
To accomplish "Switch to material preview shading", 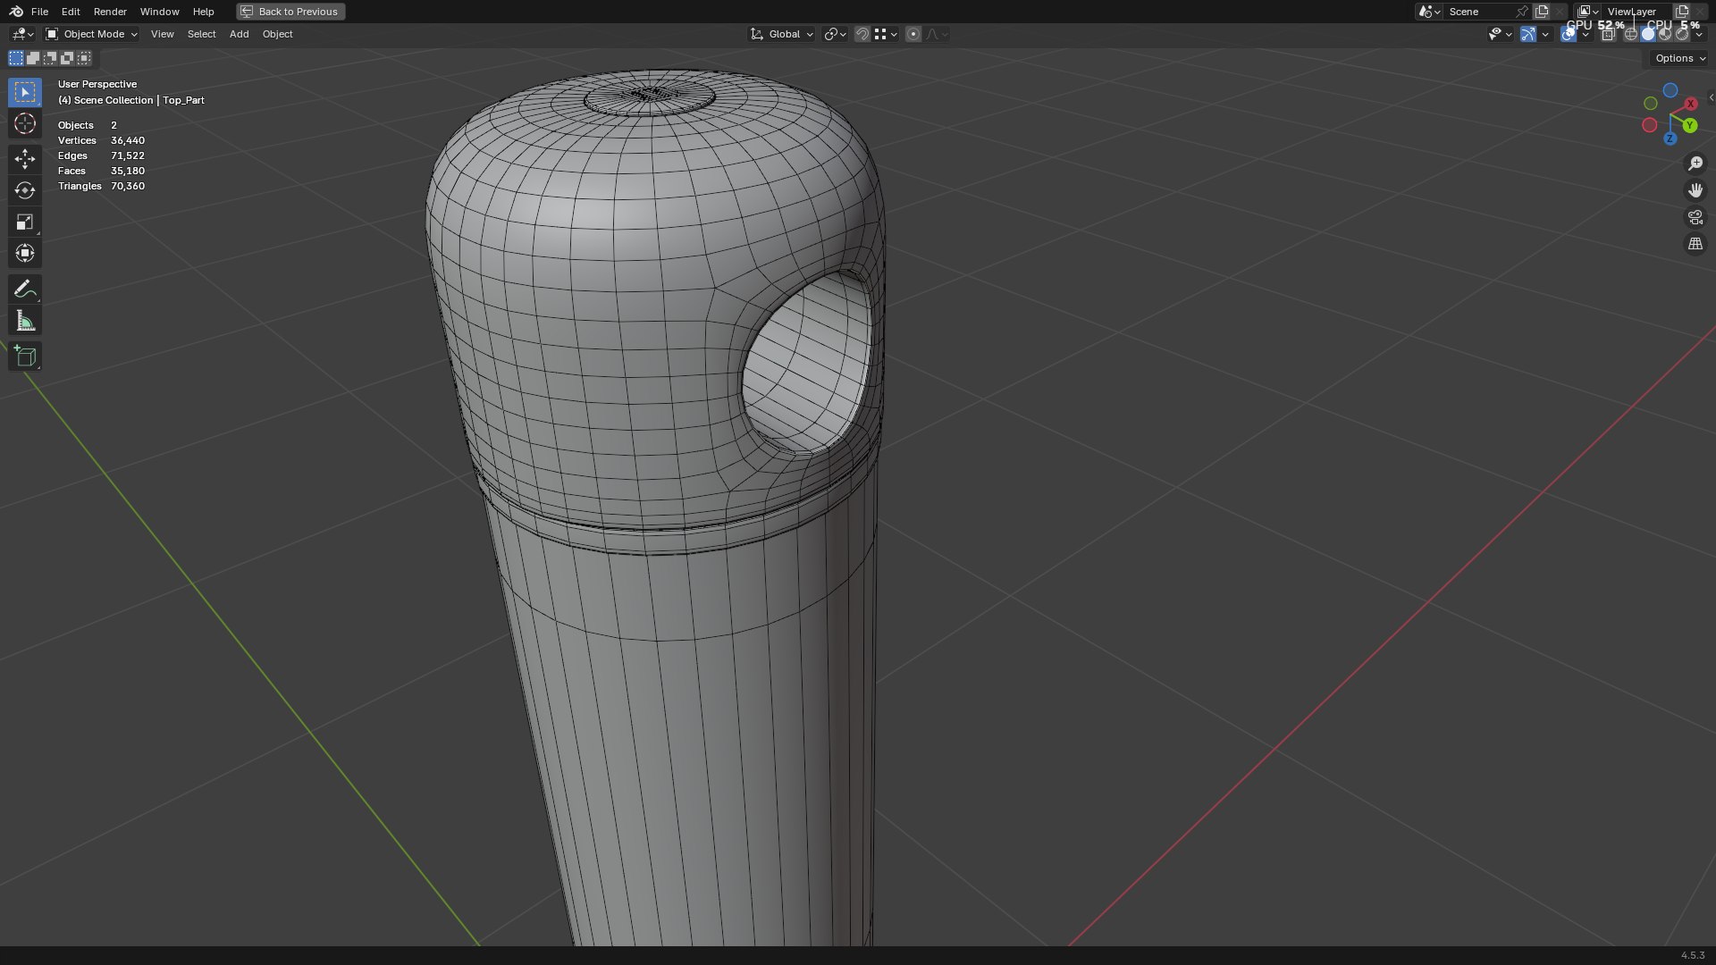I will (1664, 34).
